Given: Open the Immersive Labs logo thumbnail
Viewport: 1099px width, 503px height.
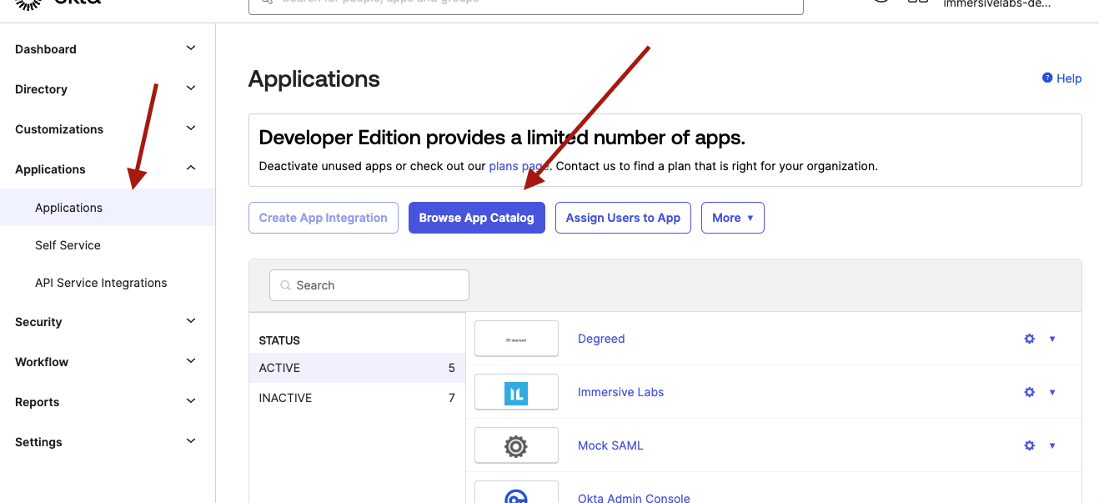Looking at the screenshot, I should coord(516,392).
